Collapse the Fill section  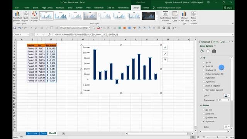(x=201, y=58)
